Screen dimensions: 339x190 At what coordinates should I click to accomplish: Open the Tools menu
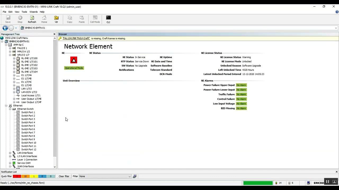click(x=24, y=12)
